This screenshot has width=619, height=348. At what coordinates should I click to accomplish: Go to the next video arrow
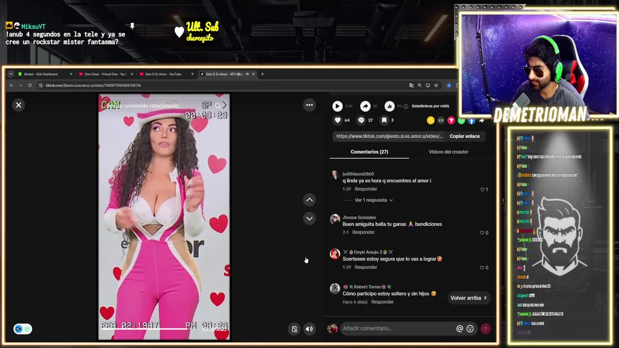click(x=309, y=218)
